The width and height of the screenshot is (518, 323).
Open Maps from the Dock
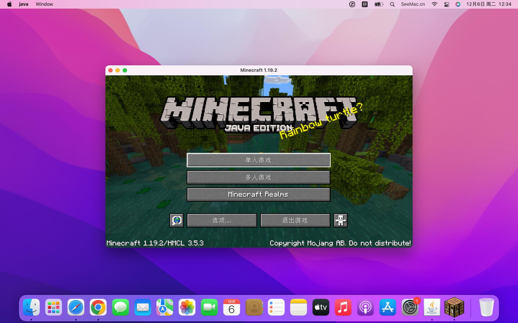(165, 308)
